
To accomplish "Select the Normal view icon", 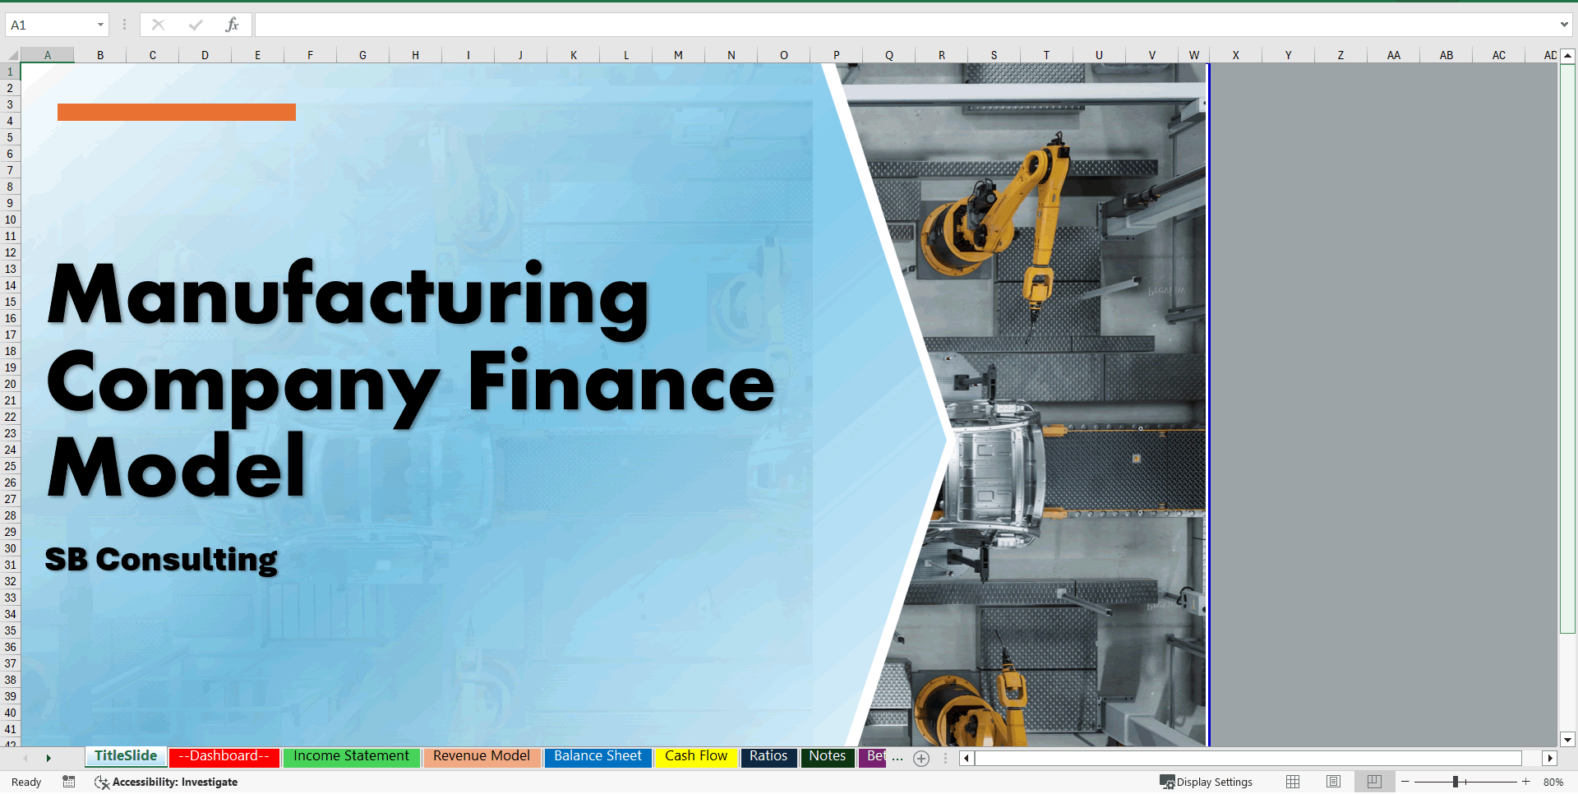I will [x=1293, y=782].
